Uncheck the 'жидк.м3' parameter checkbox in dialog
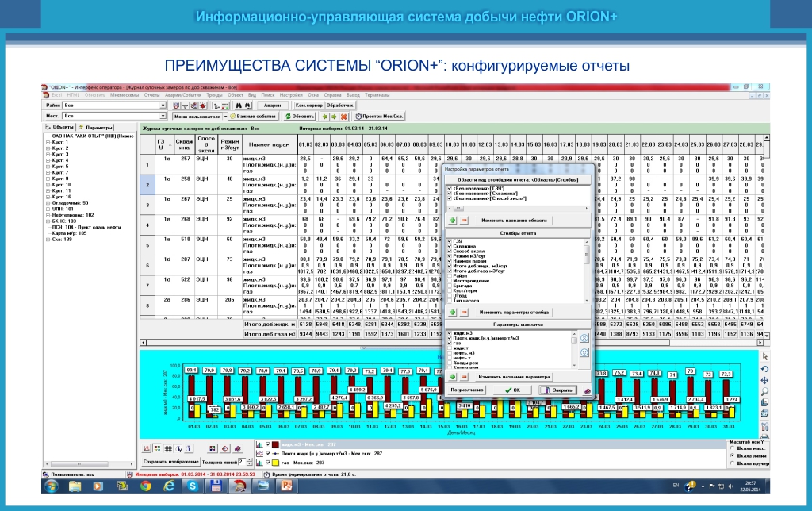The height and width of the screenshot is (511, 812). [450, 333]
